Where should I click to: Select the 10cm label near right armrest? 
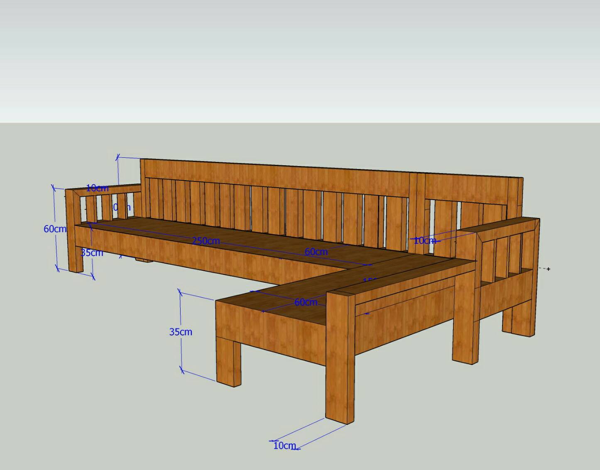(425, 240)
